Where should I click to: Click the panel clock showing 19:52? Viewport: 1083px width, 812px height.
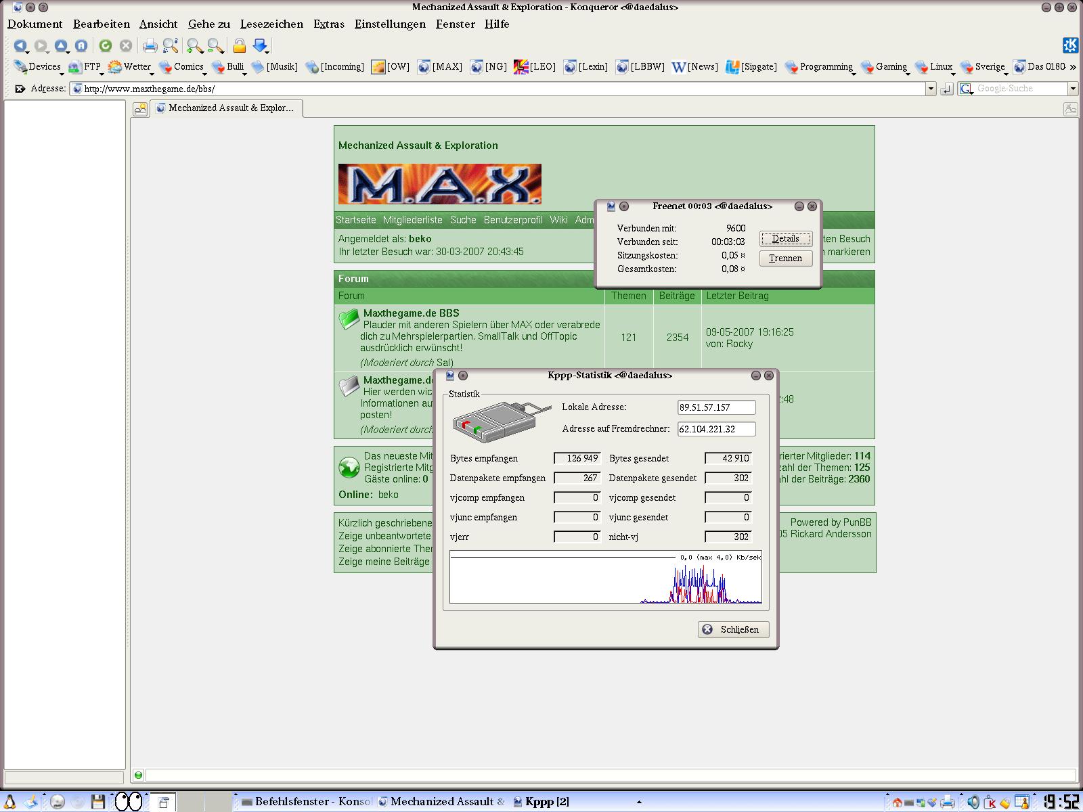click(x=1061, y=803)
